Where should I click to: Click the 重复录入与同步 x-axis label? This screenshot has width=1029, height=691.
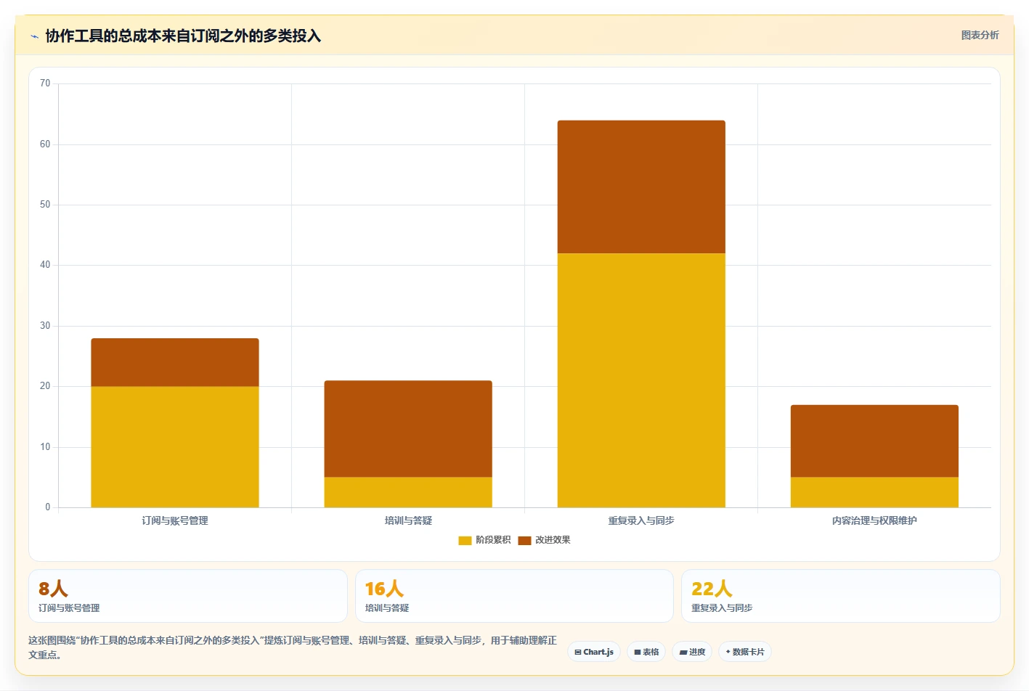coord(641,520)
